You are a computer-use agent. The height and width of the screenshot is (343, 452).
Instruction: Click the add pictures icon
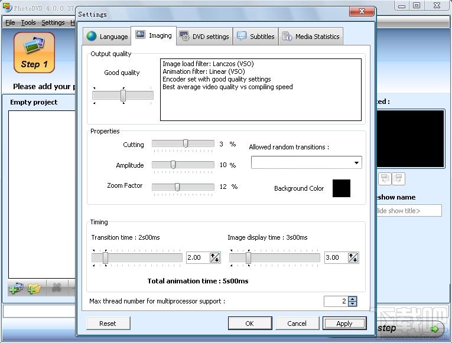tap(16, 288)
